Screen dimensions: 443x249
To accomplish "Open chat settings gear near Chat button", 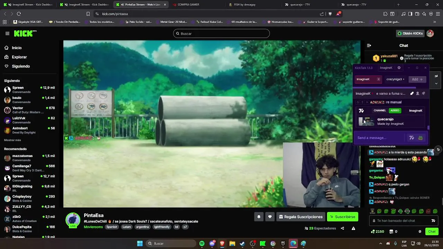I will 420,231.
